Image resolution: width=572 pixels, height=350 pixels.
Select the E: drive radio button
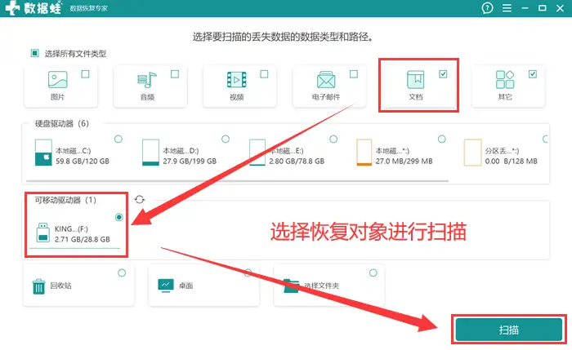click(x=333, y=140)
